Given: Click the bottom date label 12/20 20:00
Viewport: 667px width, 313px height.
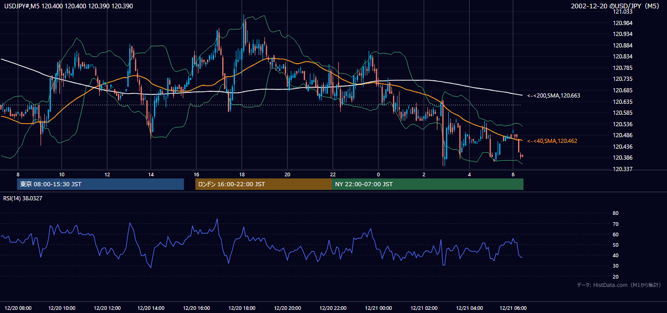Looking at the screenshot, I should (288, 308).
